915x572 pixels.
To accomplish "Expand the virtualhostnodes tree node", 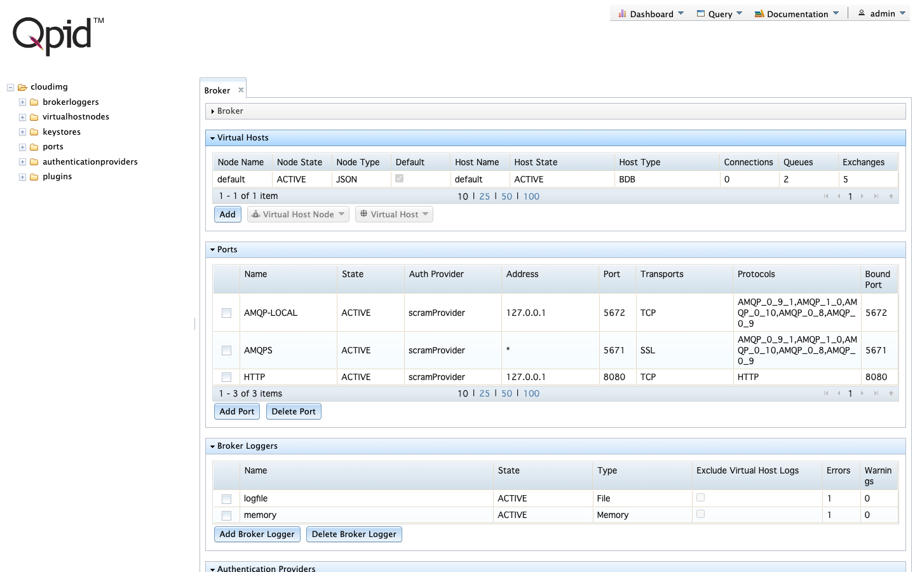I will tap(22, 118).
